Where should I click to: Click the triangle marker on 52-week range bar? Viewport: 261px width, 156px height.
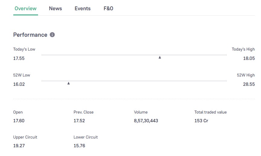[x=69, y=83]
